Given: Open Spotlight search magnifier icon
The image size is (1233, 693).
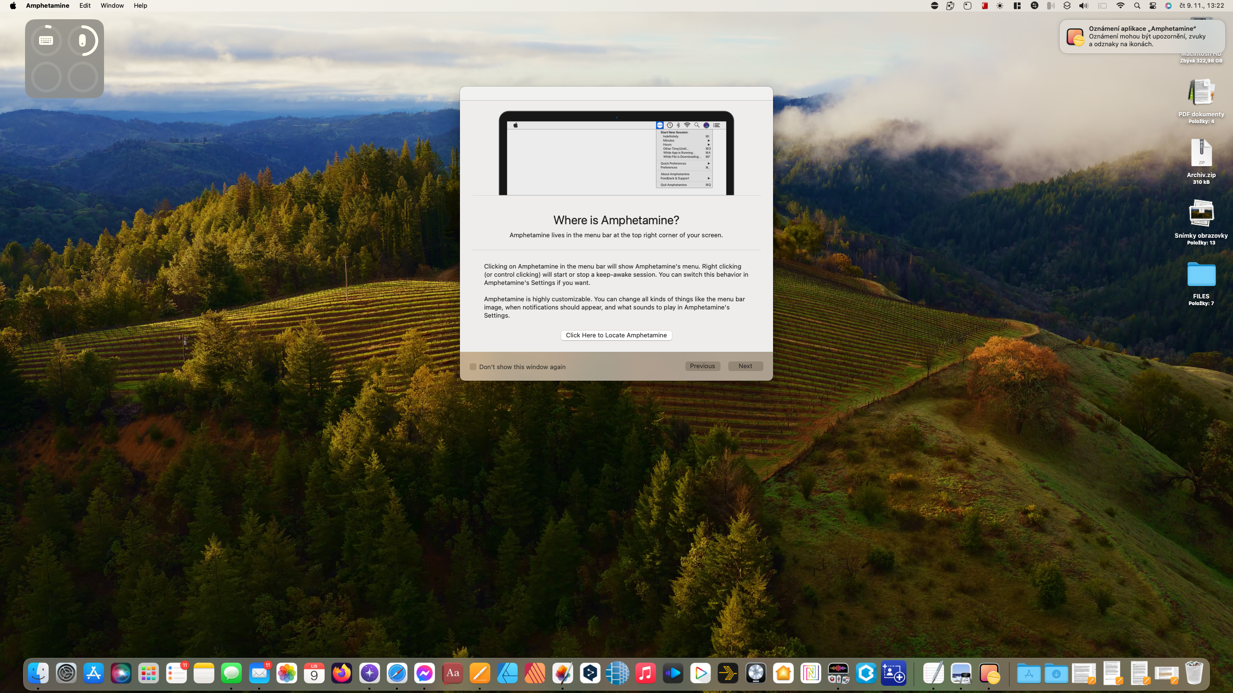Looking at the screenshot, I should pyautogui.click(x=1137, y=6).
